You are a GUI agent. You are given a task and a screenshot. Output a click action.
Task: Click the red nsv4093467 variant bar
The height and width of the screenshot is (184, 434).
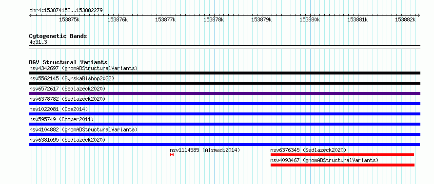click(342, 165)
